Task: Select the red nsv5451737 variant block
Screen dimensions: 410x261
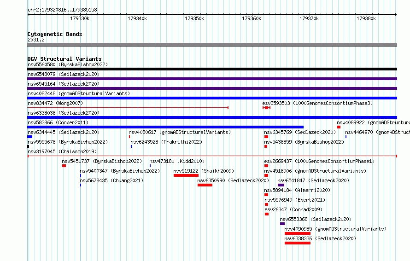Action: (x=64, y=166)
